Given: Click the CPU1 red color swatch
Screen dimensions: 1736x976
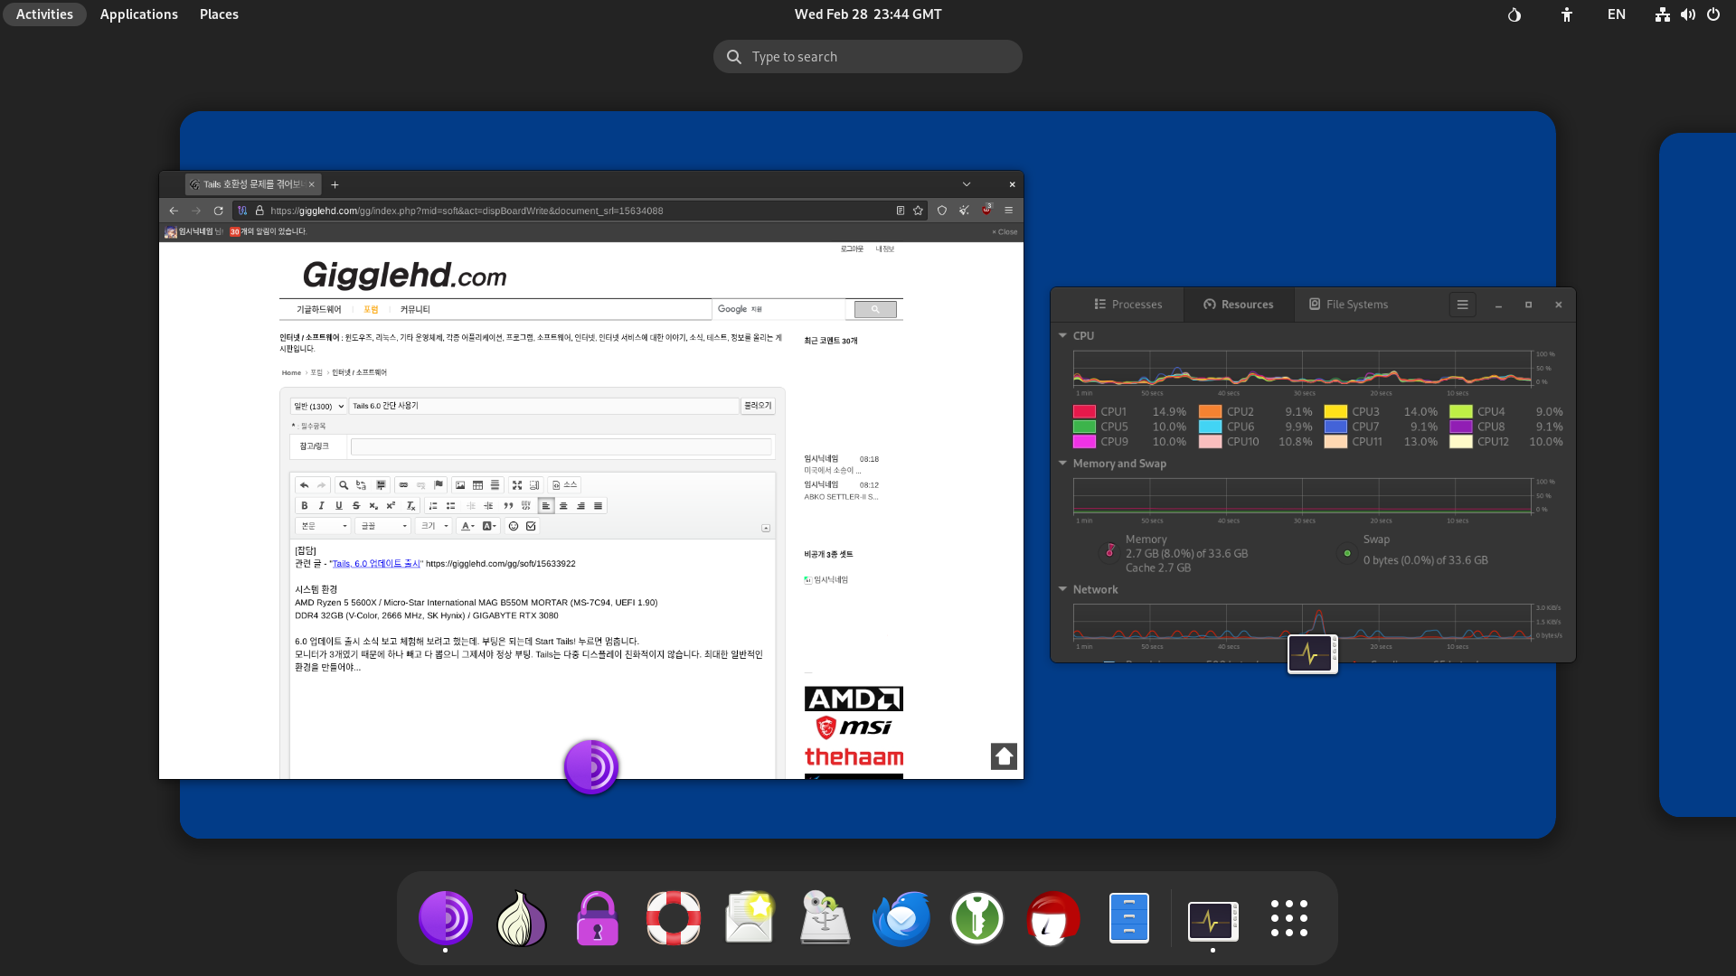Looking at the screenshot, I should [1084, 412].
